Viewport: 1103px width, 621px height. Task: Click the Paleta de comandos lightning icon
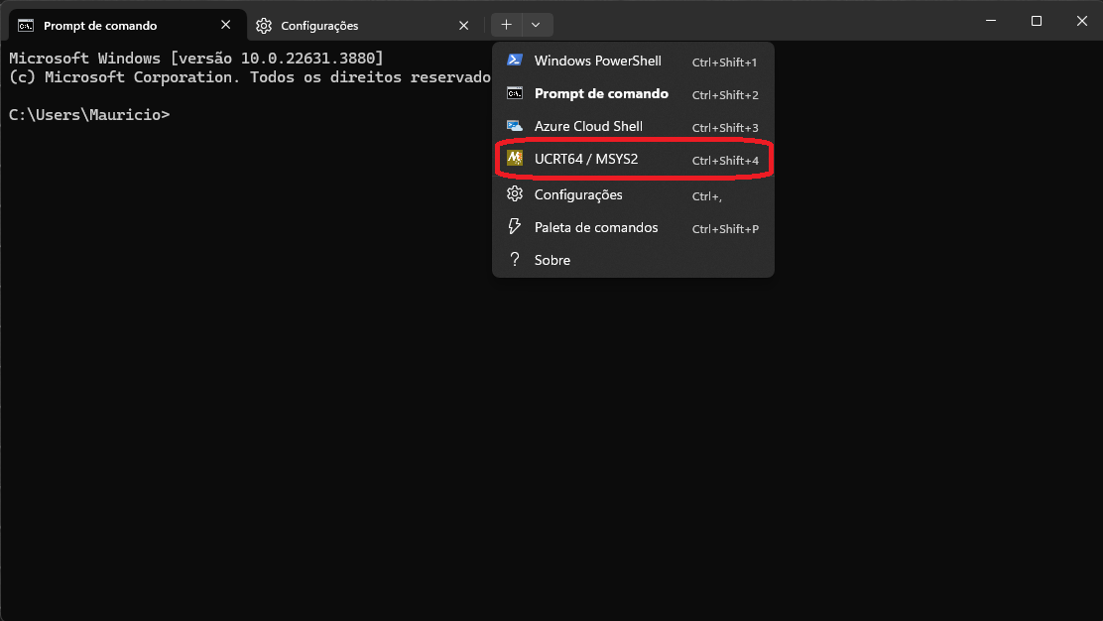[x=515, y=227]
